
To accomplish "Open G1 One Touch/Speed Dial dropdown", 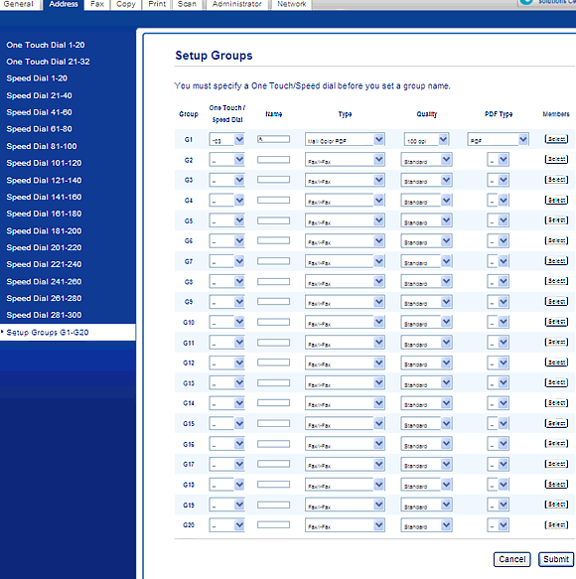I will 226,140.
